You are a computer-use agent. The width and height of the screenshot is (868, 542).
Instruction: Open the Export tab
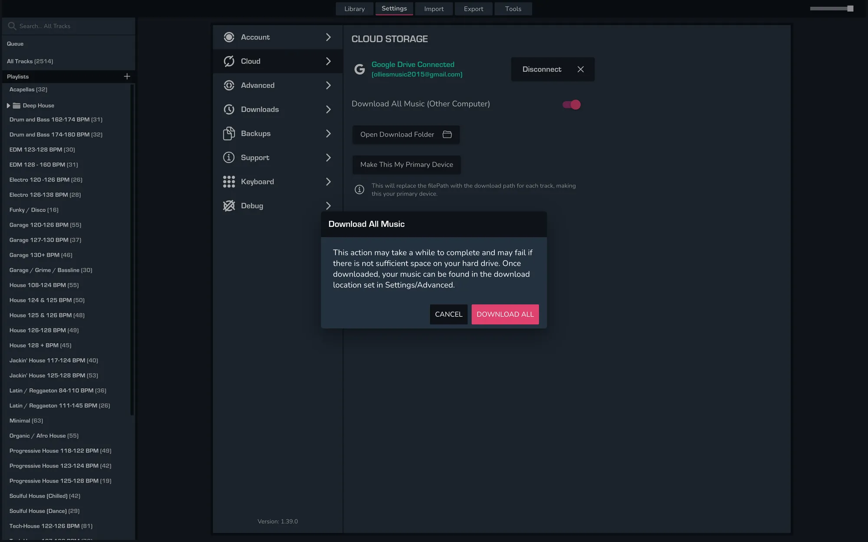coord(473,9)
